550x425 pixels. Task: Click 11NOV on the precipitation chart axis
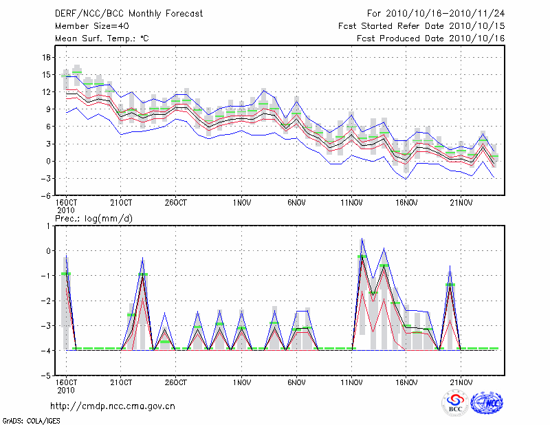[351, 382]
